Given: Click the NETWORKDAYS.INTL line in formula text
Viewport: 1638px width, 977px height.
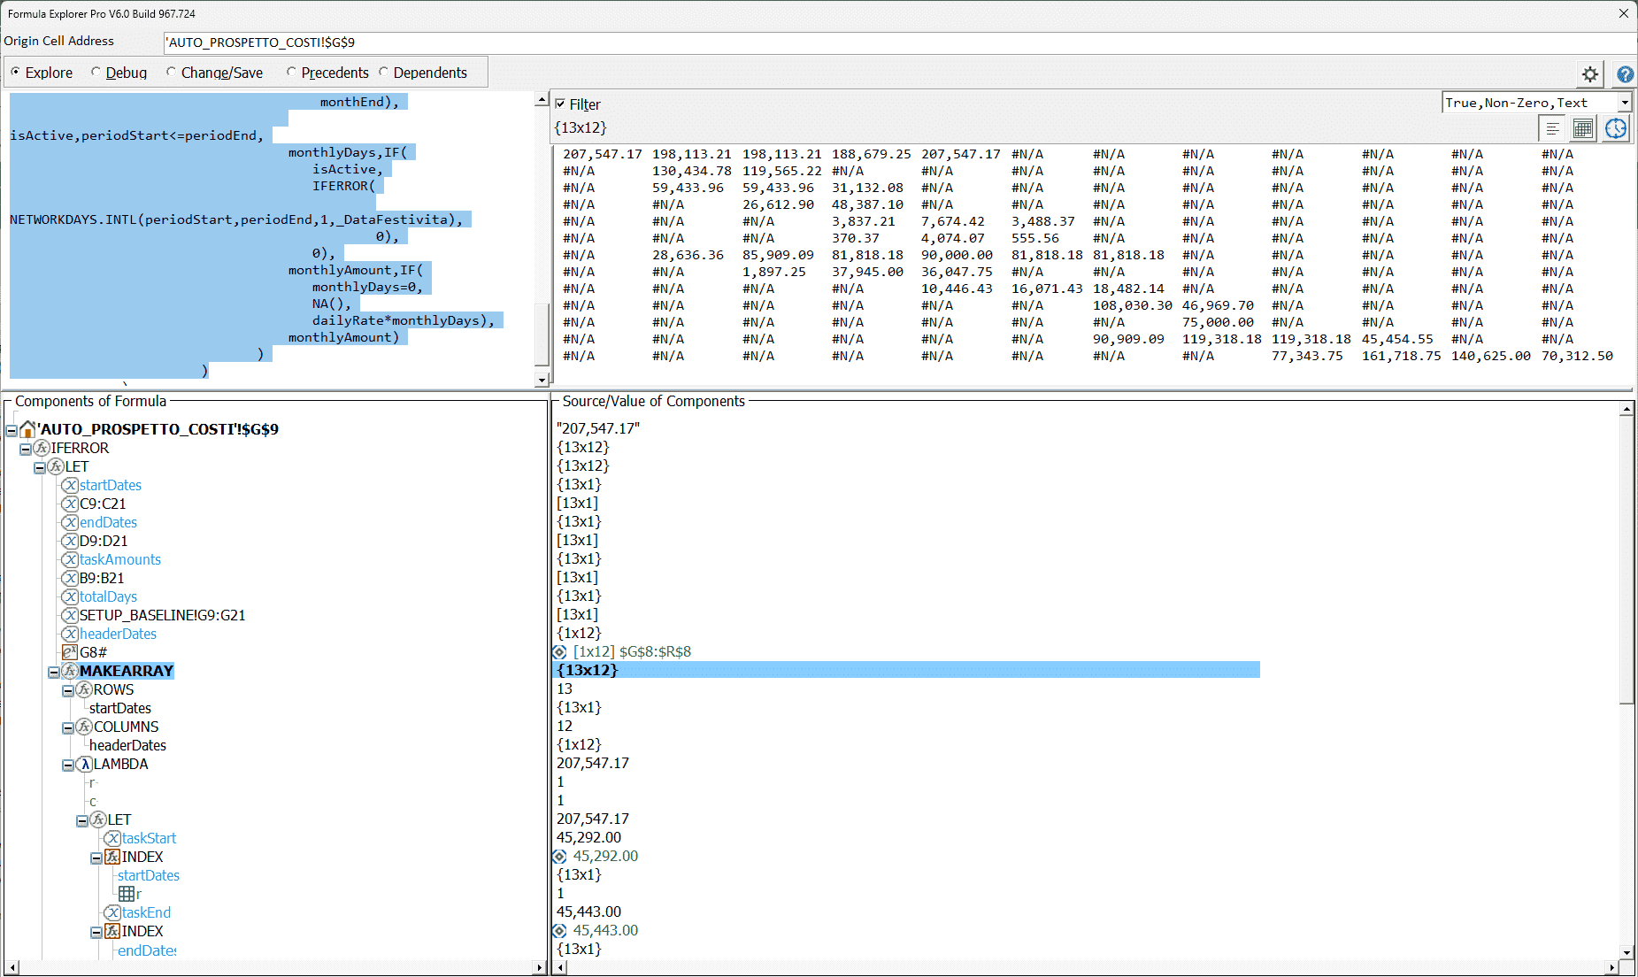Looking at the screenshot, I should tap(236, 219).
